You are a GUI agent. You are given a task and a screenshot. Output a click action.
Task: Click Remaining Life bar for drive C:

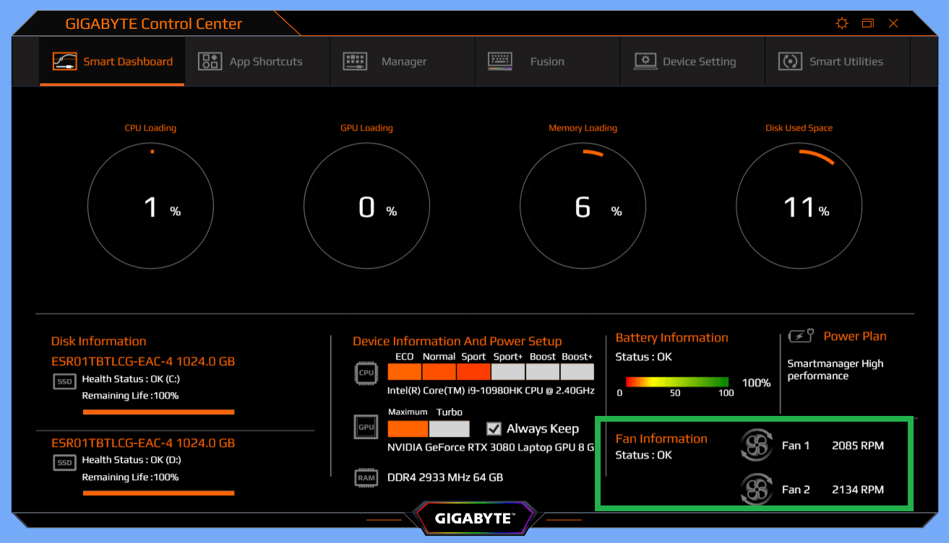pyautogui.click(x=158, y=412)
